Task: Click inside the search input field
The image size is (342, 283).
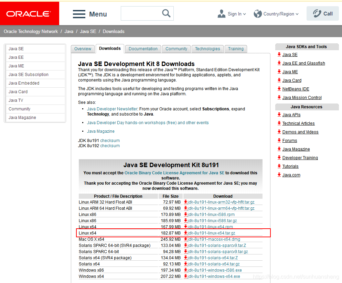Action: [143, 13]
